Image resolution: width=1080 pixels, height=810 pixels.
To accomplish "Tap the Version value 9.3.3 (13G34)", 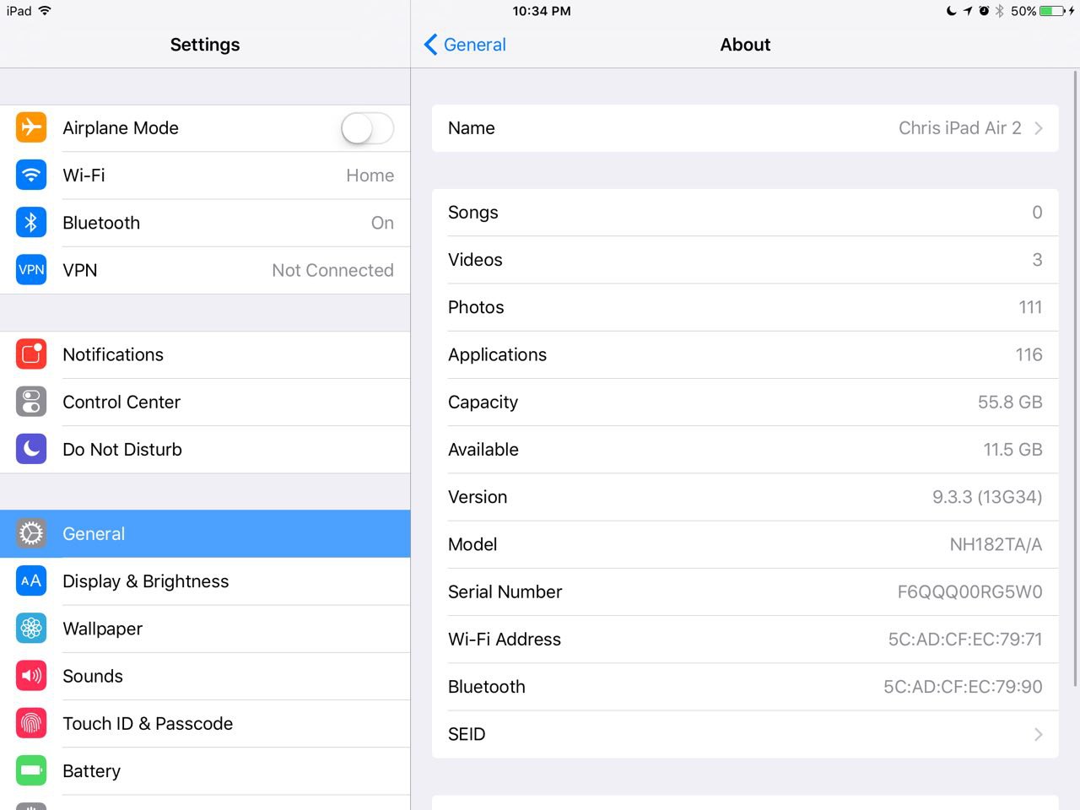I will tap(987, 497).
